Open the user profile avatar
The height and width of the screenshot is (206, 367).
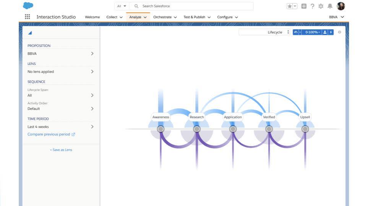pyautogui.click(x=341, y=6)
